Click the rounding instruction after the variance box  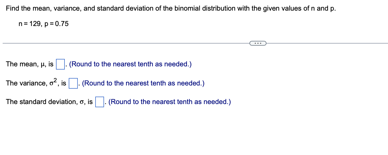coord(143,83)
